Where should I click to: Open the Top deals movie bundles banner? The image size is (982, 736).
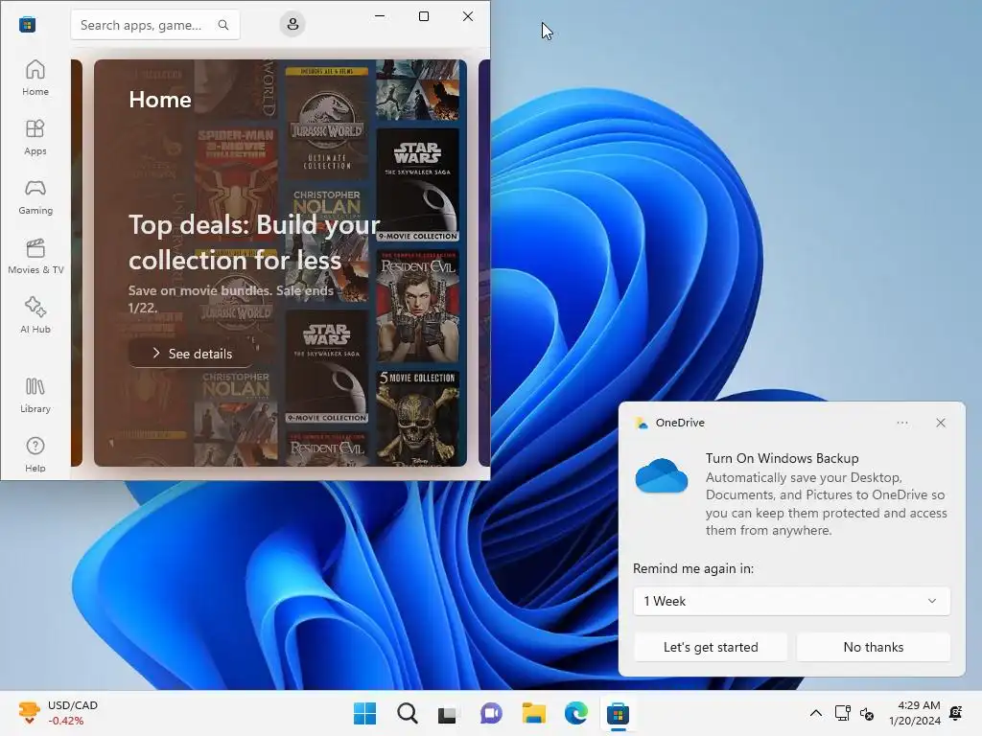pyautogui.click(x=280, y=263)
